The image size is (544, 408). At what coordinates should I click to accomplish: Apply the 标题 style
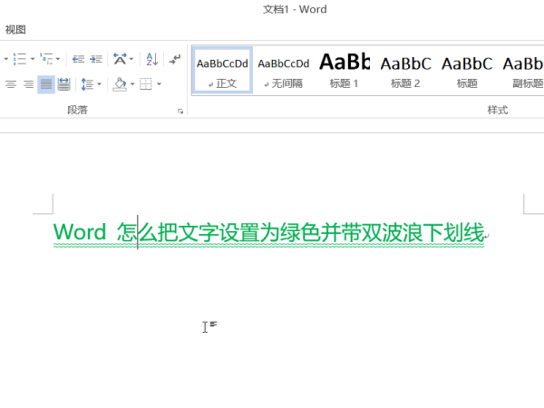point(467,71)
